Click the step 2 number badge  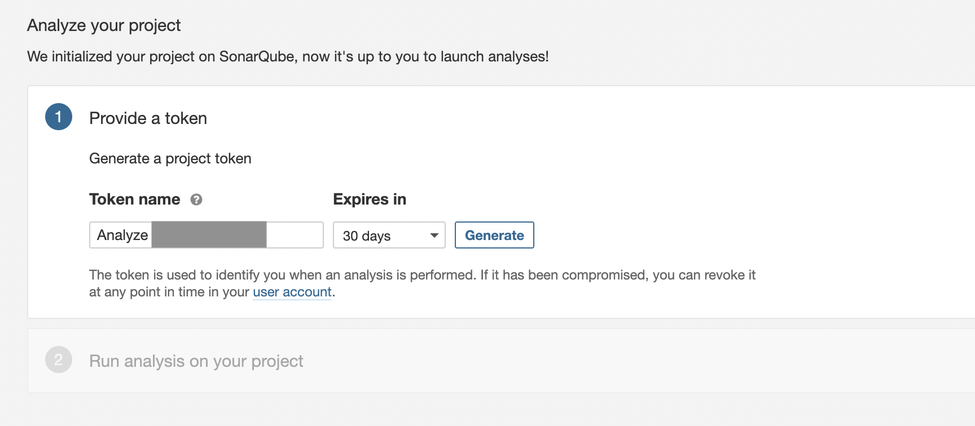[59, 360]
